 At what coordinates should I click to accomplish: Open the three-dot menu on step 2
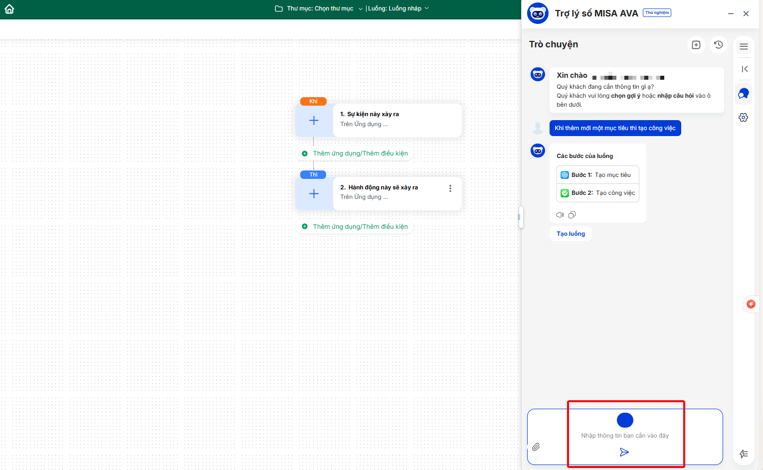tap(450, 188)
